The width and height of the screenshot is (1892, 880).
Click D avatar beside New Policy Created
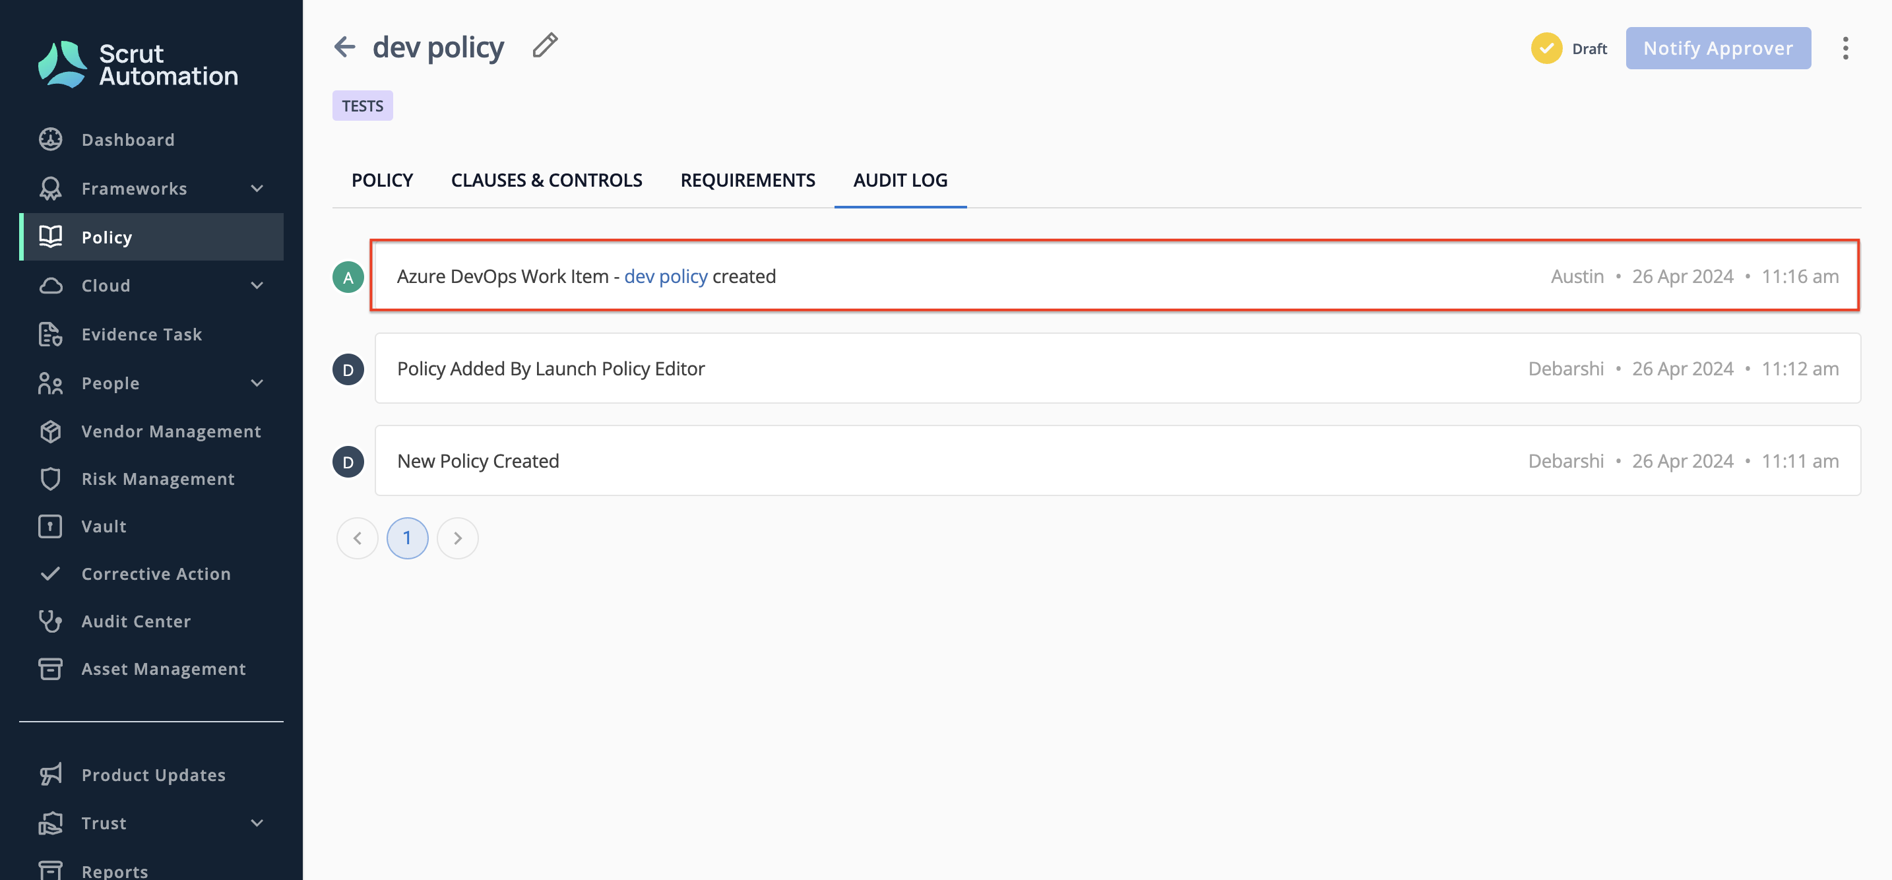(x=348, y=461)
